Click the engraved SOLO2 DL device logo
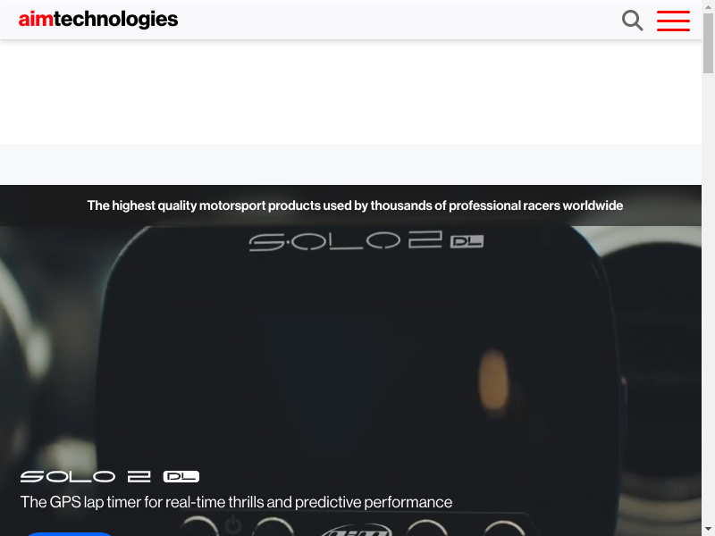The width and height of the screenshot is (715, 536). pyautogui.click(x=366, y=240)
